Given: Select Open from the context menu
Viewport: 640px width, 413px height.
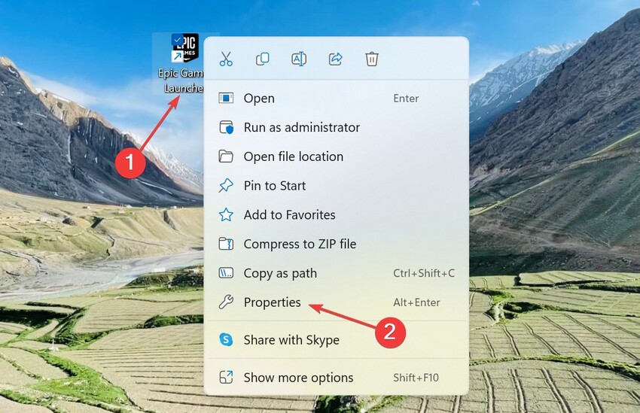Looking at the screenshot, I should (259, 99).
